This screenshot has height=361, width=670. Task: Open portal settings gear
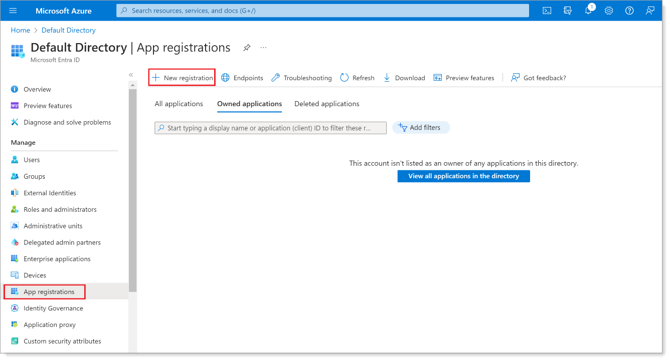click(609, 11)
